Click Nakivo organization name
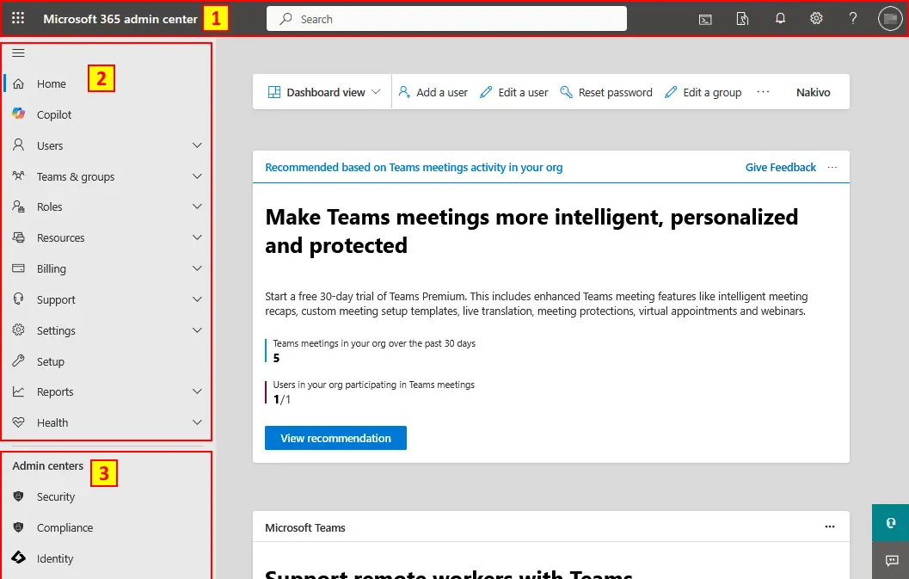 click(x=813, y=92)
